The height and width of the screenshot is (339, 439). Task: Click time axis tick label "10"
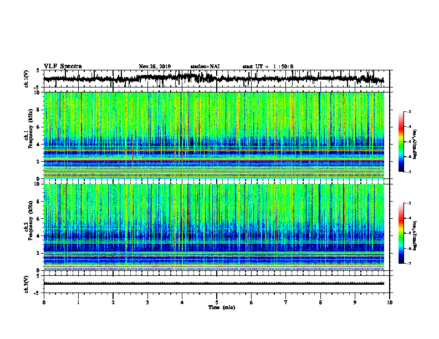390,302
